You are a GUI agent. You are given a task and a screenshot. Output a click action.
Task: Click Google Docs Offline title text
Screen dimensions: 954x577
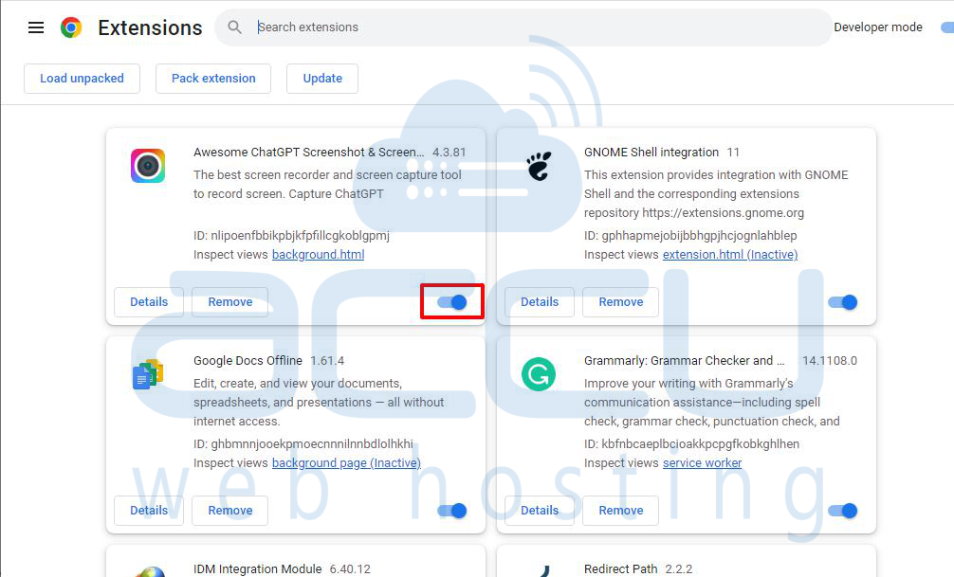(x=248, y=361)
